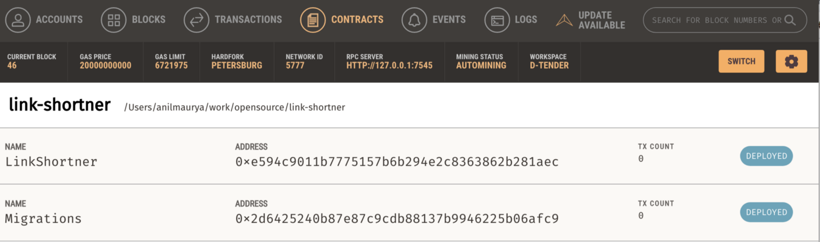
Task: Click the search magnifier icon
Action: pos(790,20)
